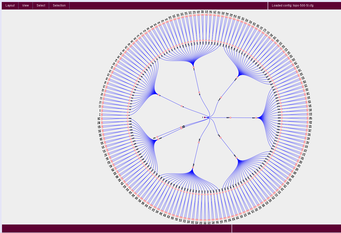Viewport: 341px width, 233px height.
Task: Open the Layout menu
Action: [x=10, y=5]
